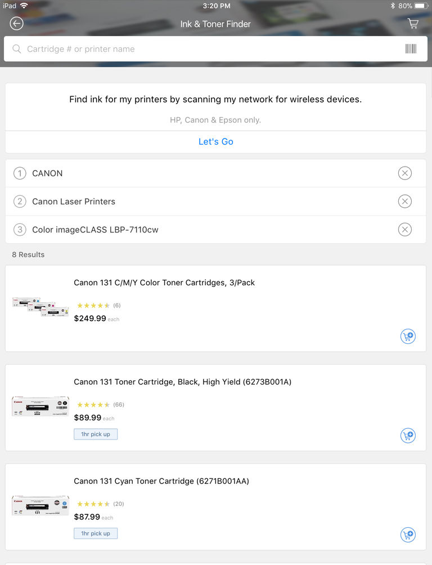Tap the battery indicator
The image size is (432, 565).
click(x=421, y=6)
